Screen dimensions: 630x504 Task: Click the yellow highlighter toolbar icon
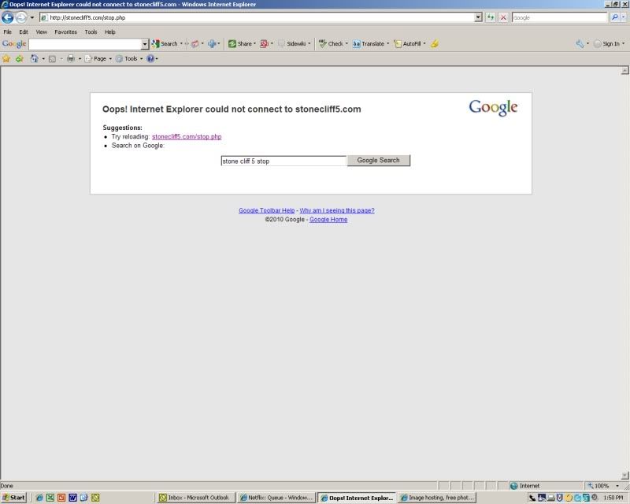435,44
